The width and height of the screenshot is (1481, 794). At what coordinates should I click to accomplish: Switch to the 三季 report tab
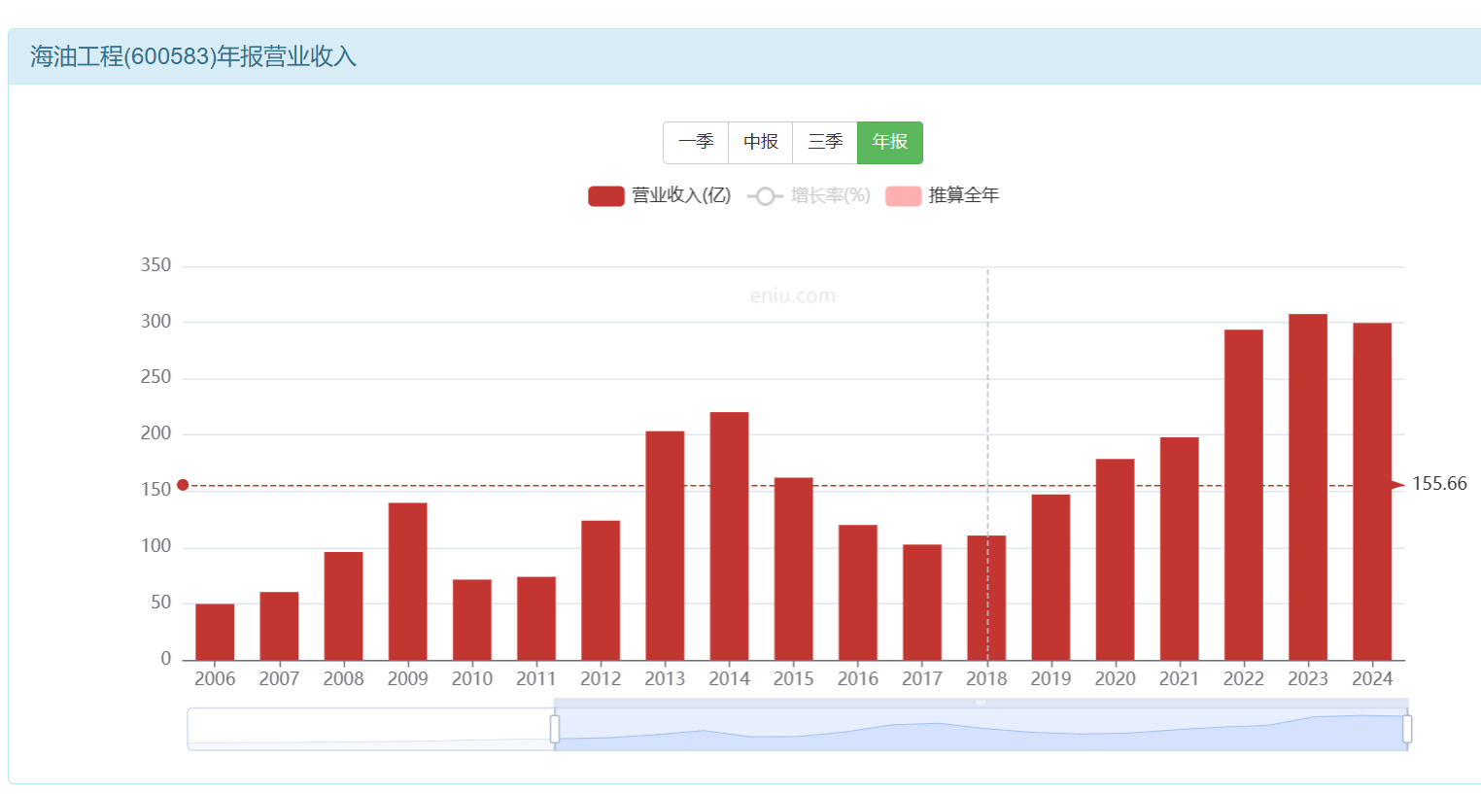(825, 142)
